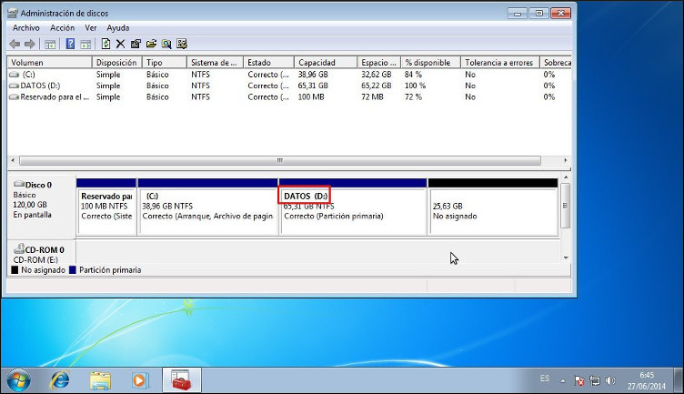Open Help via the question mark icon
684x394 pixels.
[x=70, y=44]
